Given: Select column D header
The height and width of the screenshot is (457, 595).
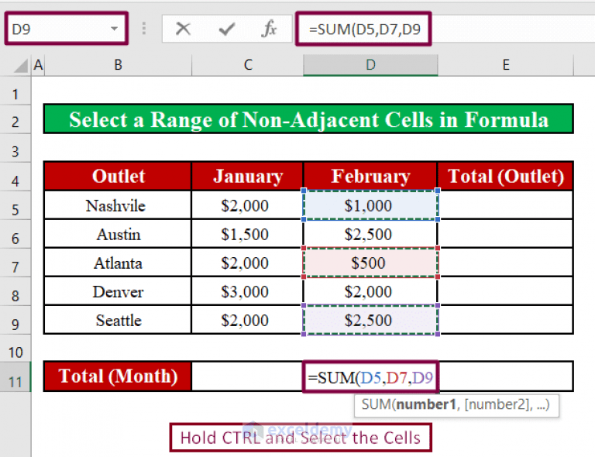Looking at the screenshot, I should [x=370, y=65].
